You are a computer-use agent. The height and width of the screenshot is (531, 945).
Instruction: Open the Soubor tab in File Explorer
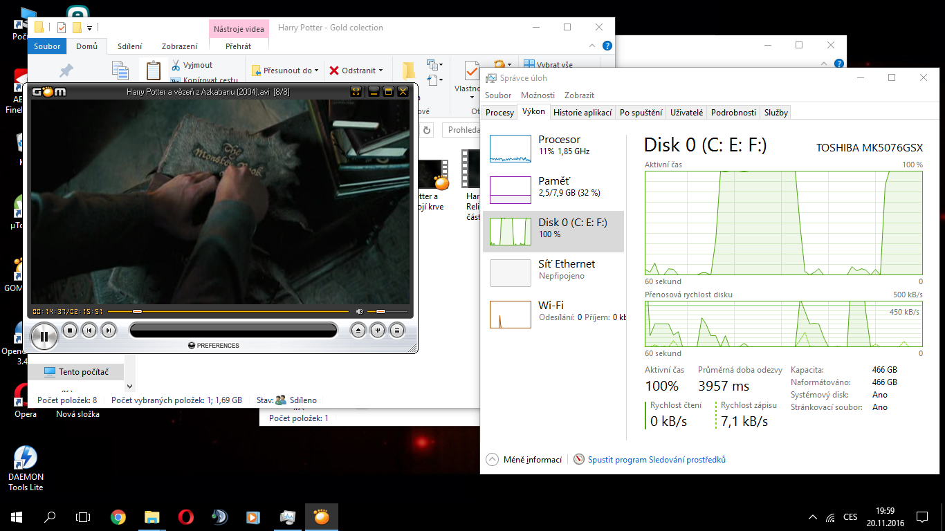tap(48, 46)
